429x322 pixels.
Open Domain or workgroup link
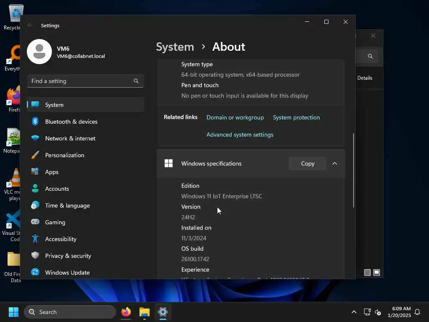[x=235, y=117]
